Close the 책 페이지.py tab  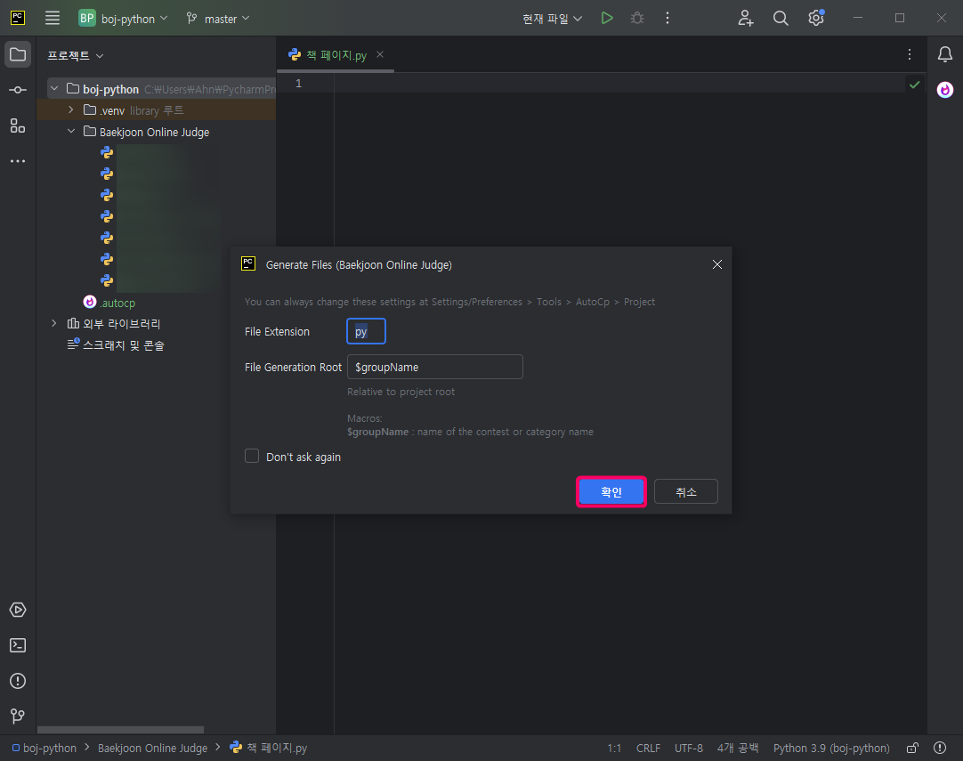(380, 54)
